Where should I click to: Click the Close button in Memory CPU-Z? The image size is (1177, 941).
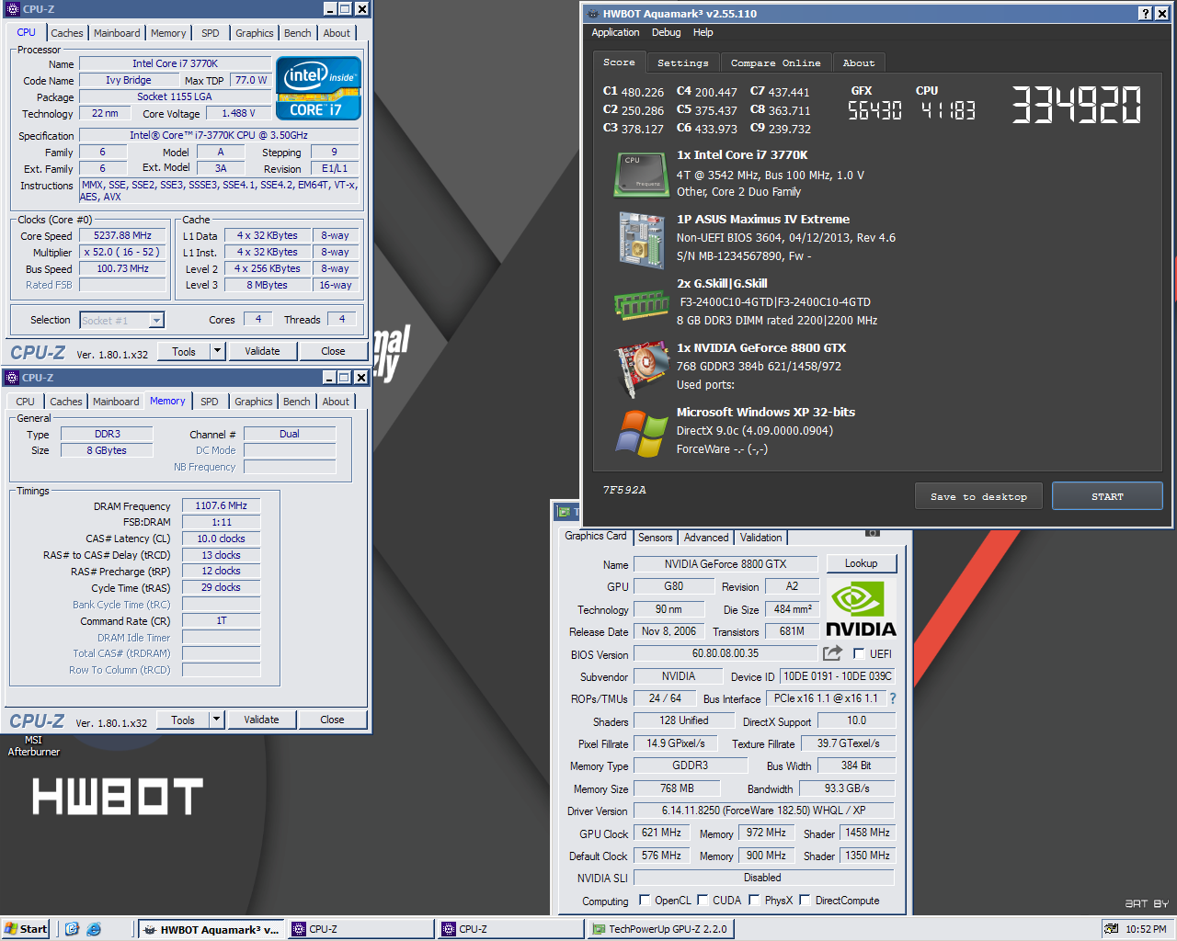[x=332, y=720]
